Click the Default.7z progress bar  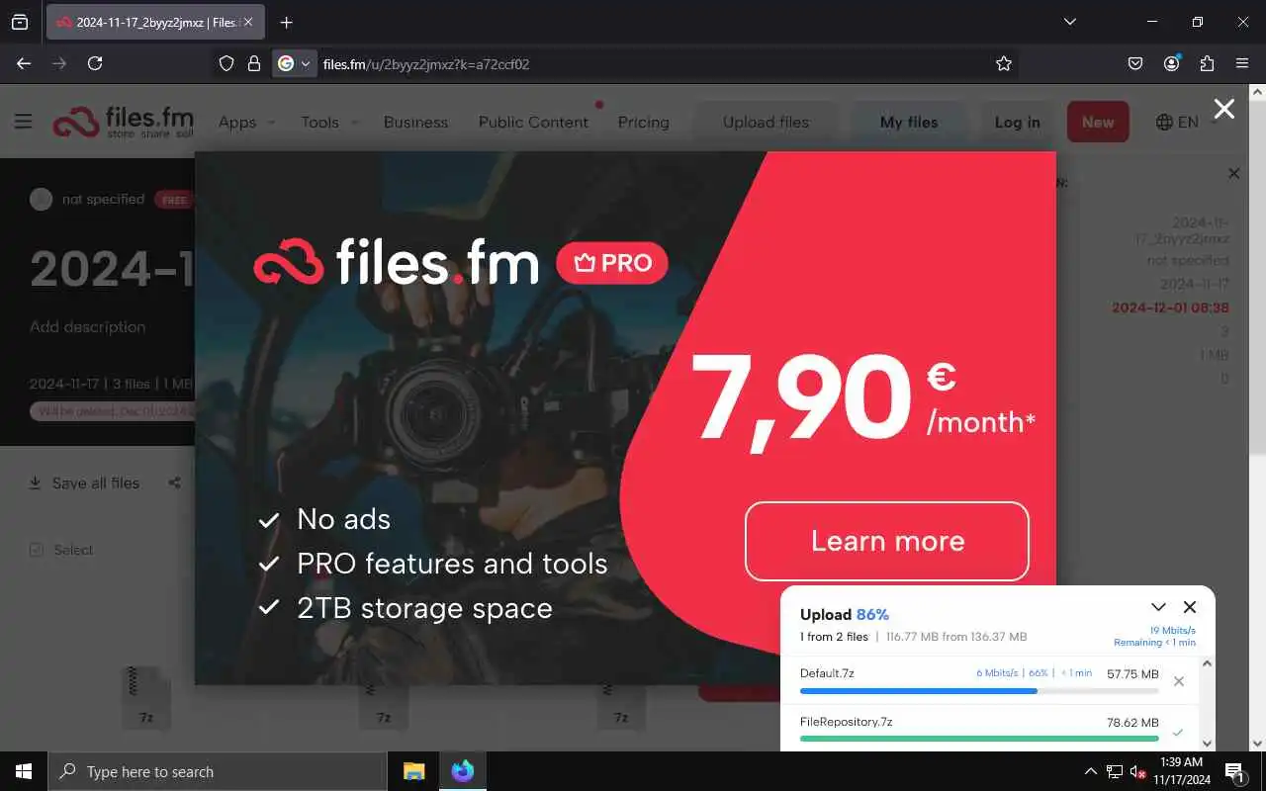point(979,691)
